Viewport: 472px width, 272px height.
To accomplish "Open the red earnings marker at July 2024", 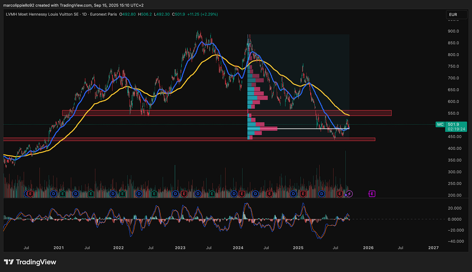I will tap(269, 194).
